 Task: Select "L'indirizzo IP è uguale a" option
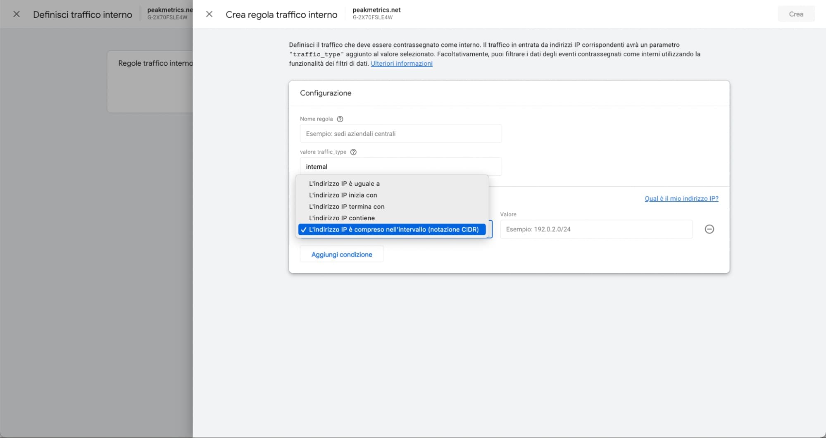click(x=344, y=183)
